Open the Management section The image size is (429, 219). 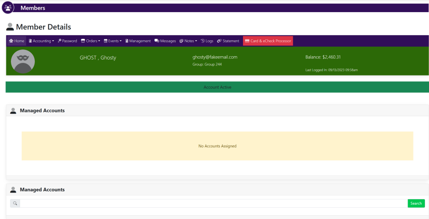tap(138, 41)
